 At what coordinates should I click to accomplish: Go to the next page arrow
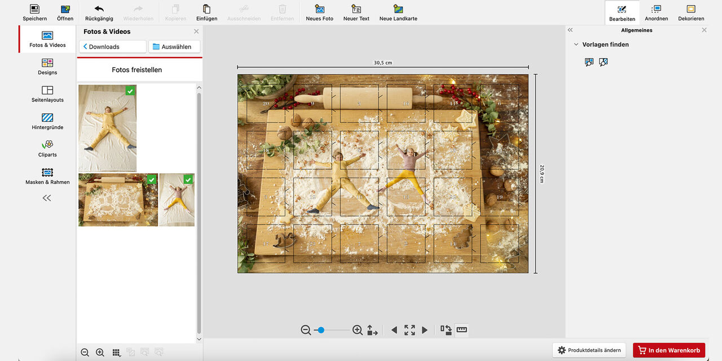[x=425, y=330]
